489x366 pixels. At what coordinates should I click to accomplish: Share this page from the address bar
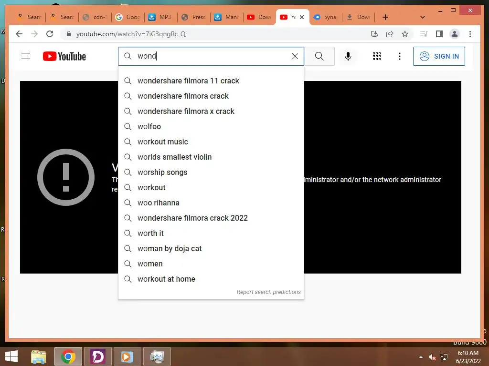pyautogui.click(x=390, y=34)
